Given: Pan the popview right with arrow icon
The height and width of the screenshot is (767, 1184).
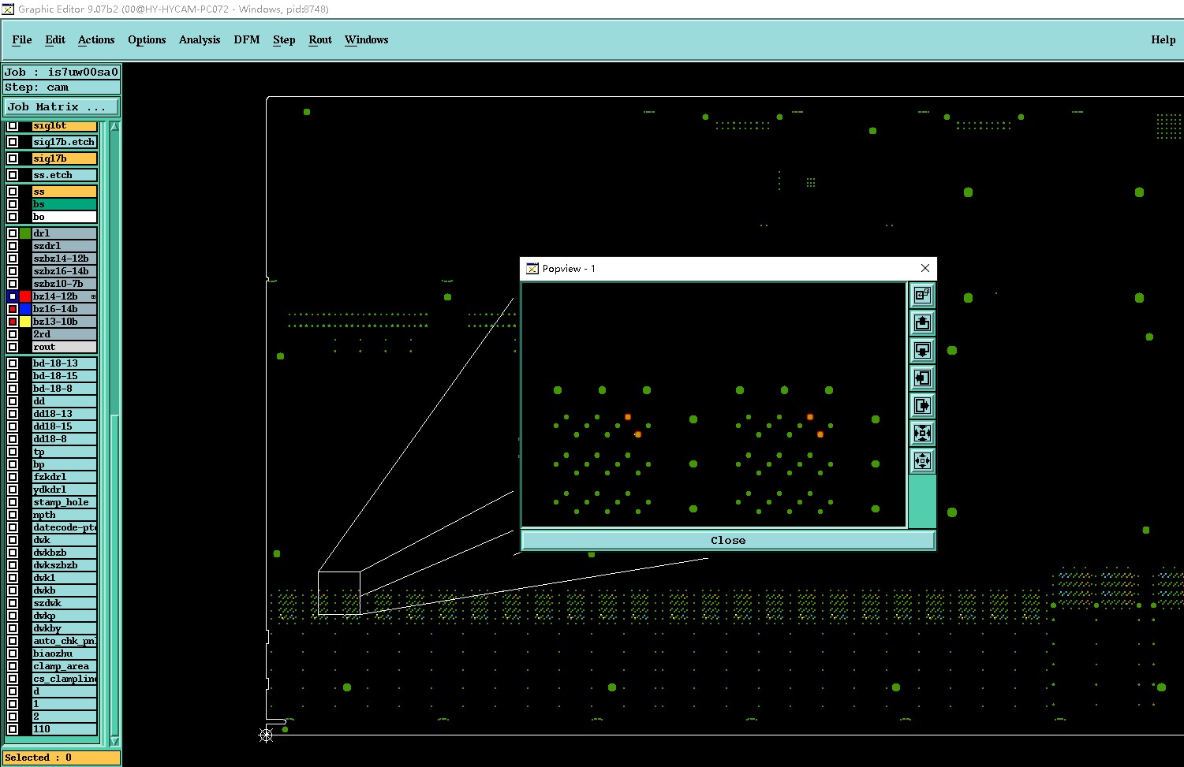Looking at the screenshot, I should 922,406.
